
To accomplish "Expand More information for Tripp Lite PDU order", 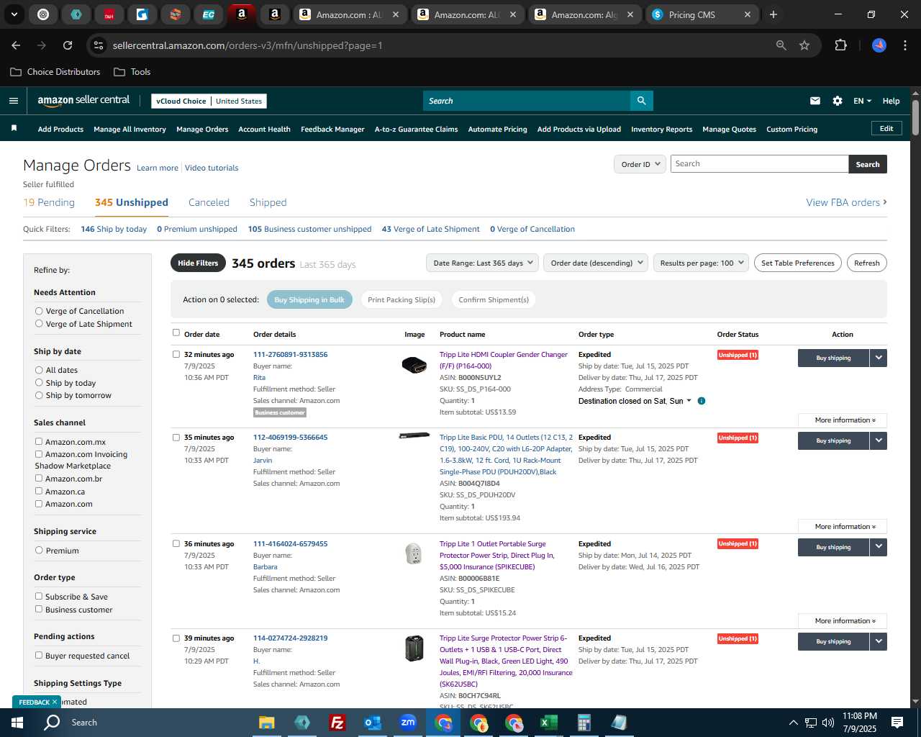I will click(843, 526).
